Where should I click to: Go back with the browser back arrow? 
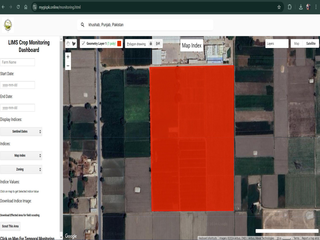tap(3, 7)
